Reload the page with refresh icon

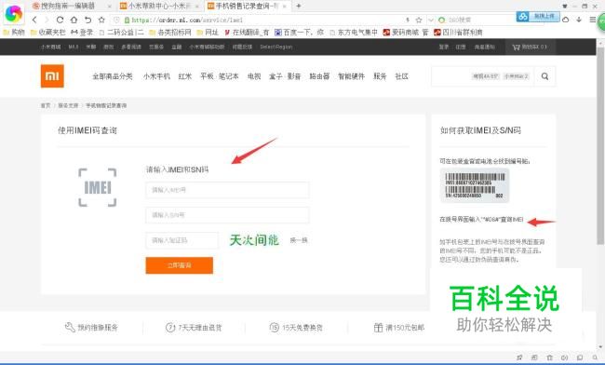(60, 20)
